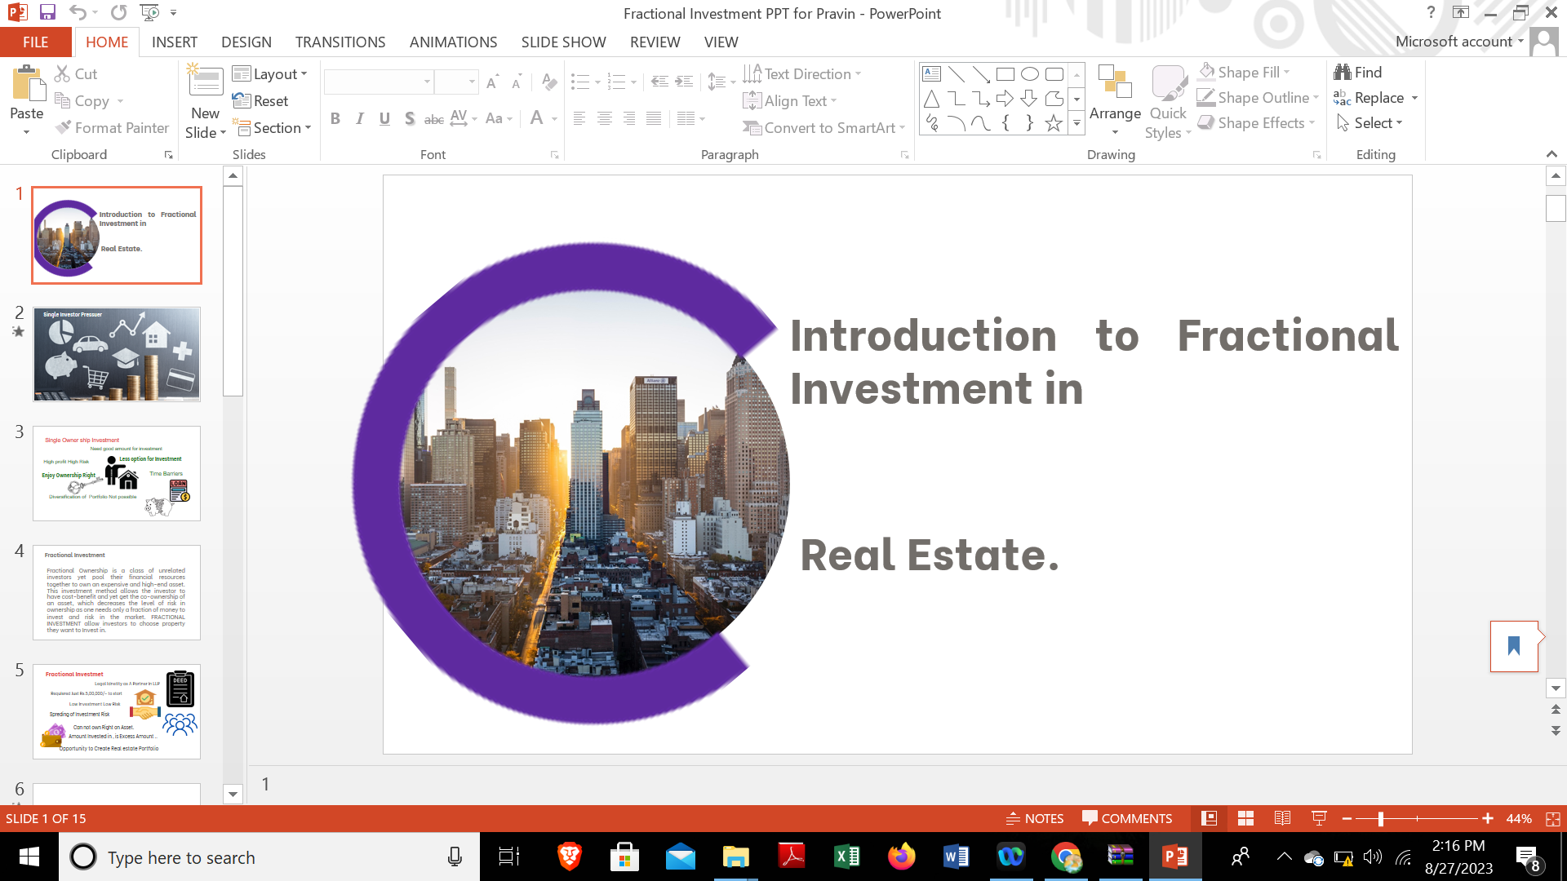
Task: Click the Cut scissors command
Action: 76,74
